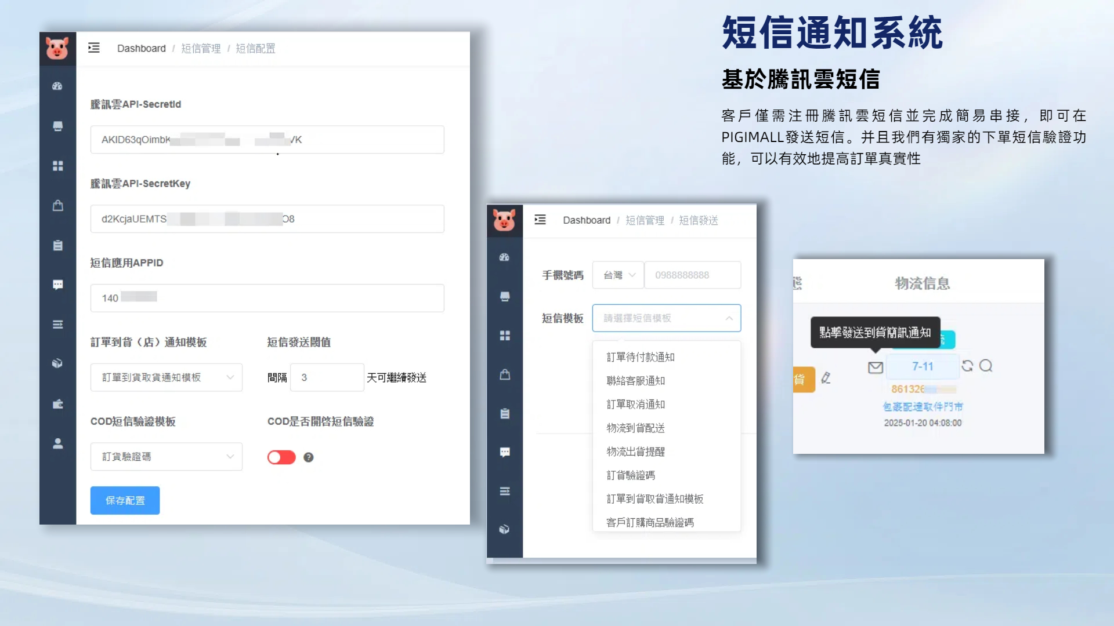
Task: Open clipboard orders icon in config window sidebar
Action: pos(57,245)
